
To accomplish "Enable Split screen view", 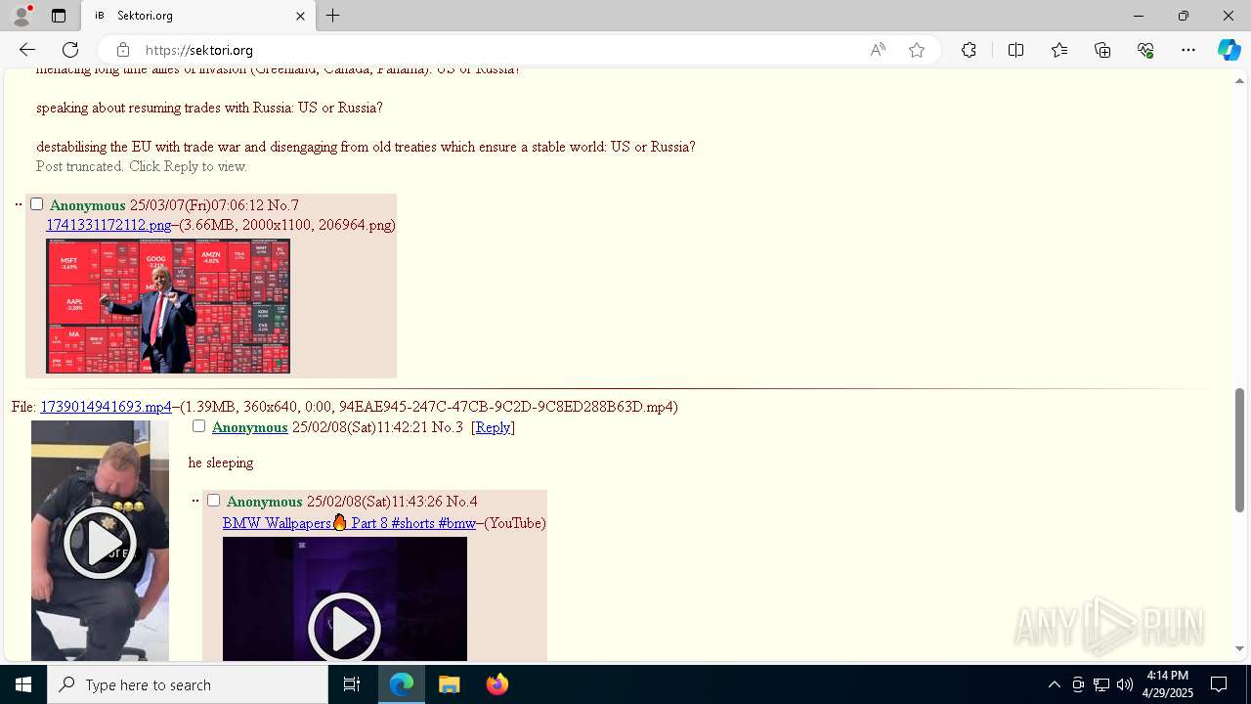I will 1015,50.
